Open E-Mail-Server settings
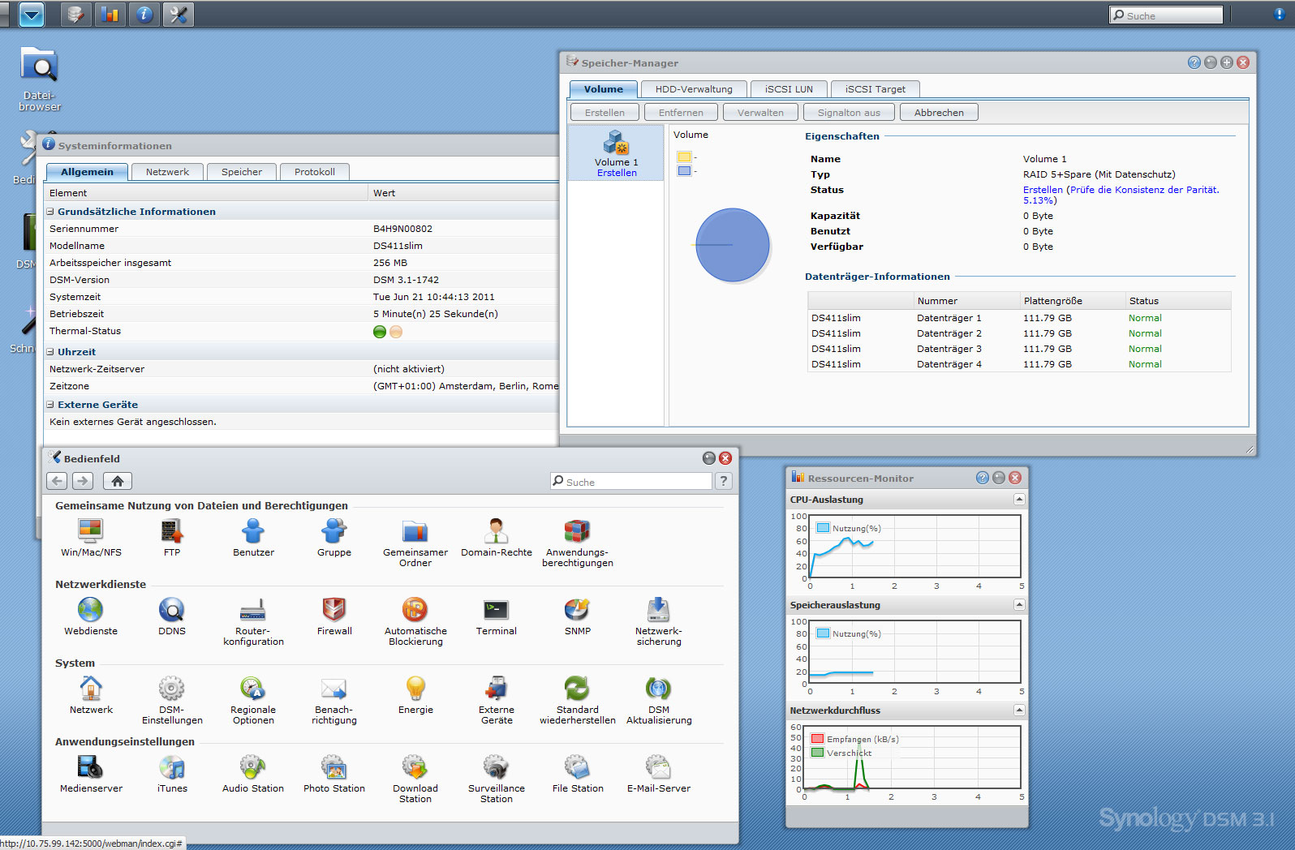 [x=659, y=774]
